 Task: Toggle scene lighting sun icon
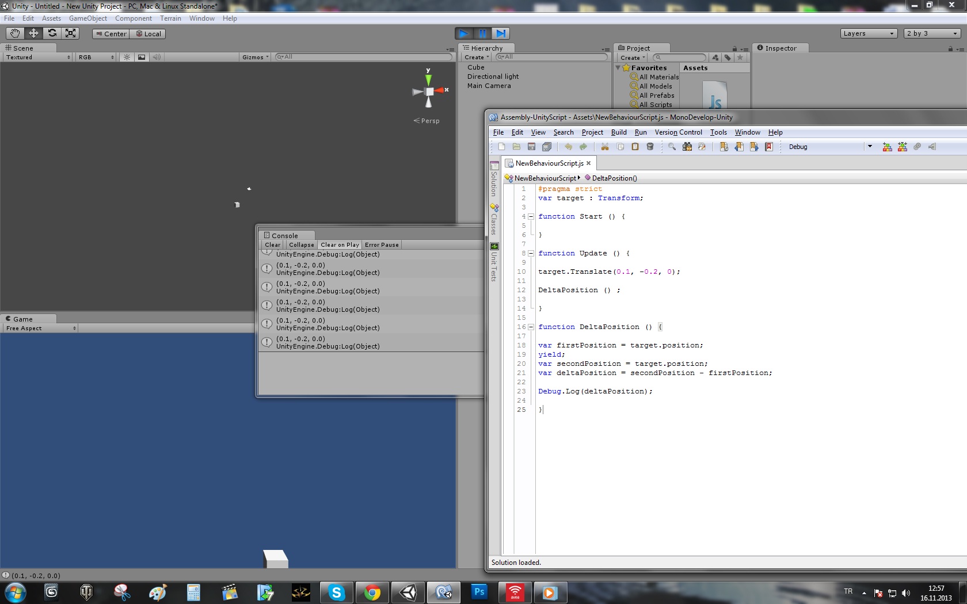coord(127,57)
